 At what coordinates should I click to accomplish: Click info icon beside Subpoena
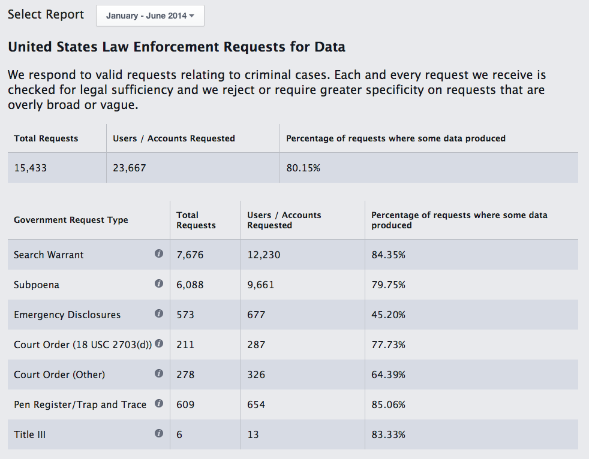159,283
